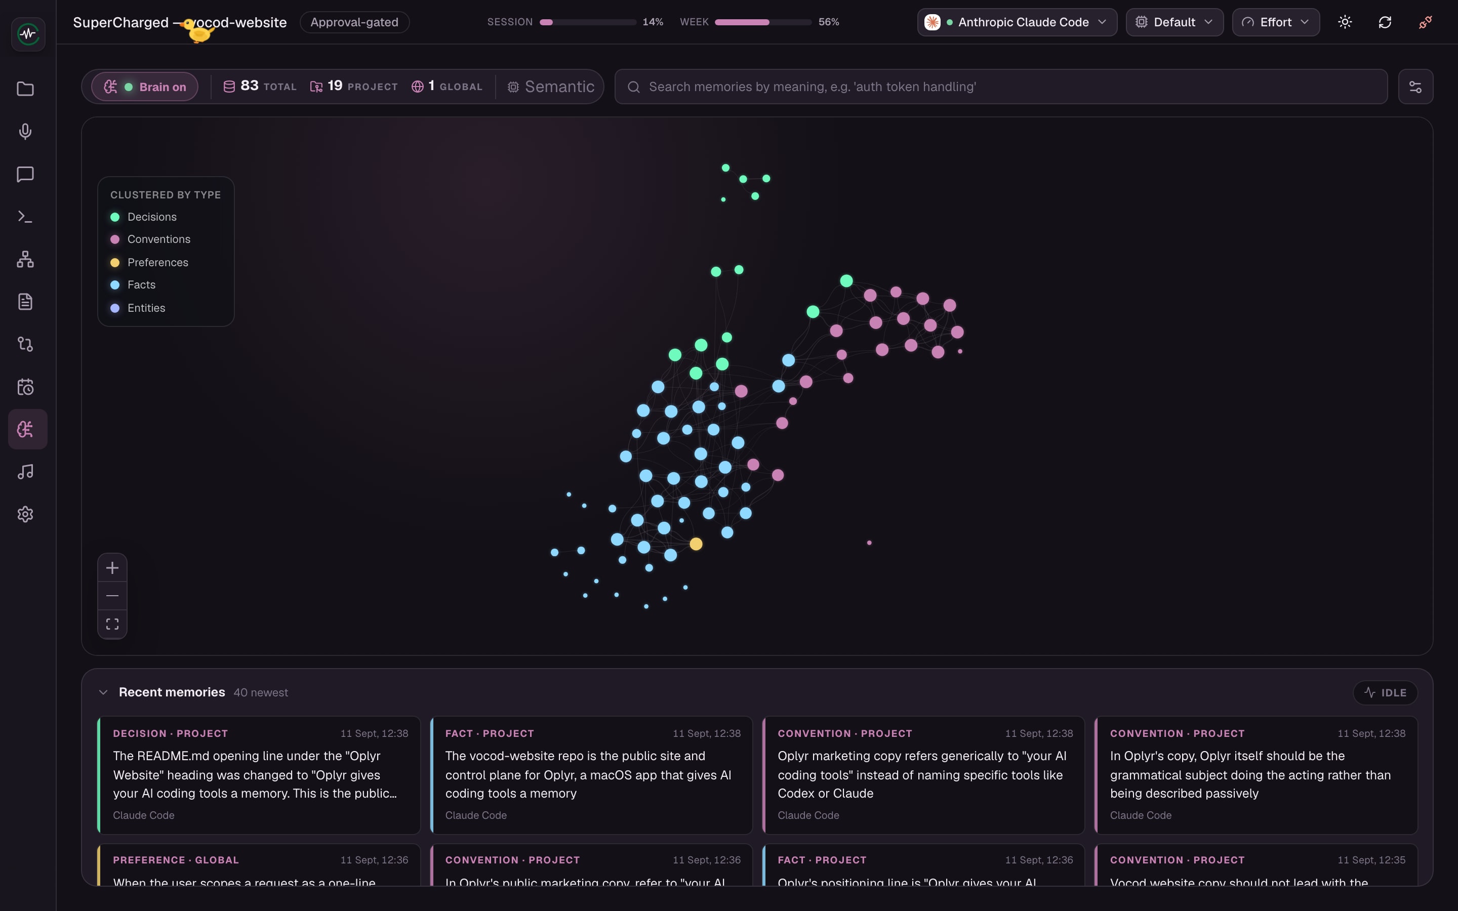Click the "40 newest" label
This screenshot has width=1458, height=911.
coord(261,693)
